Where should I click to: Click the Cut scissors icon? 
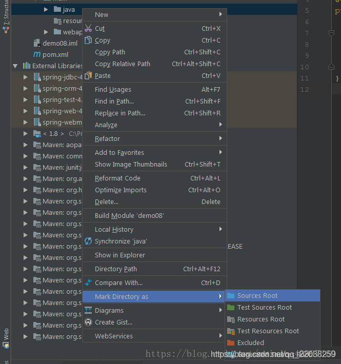click(x=88, y=28)
